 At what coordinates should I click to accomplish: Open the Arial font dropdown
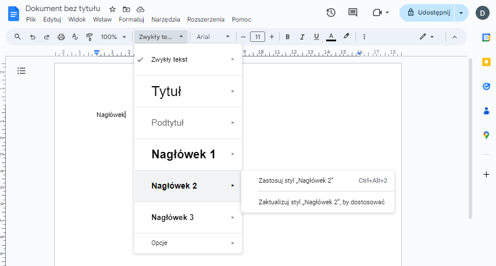[213, 37]
